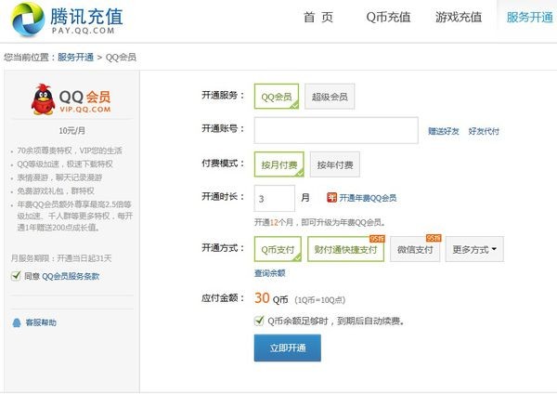Click the 查询余额 link
The height and width of the screenshot is (394, 557).
[x=269, y=273]
